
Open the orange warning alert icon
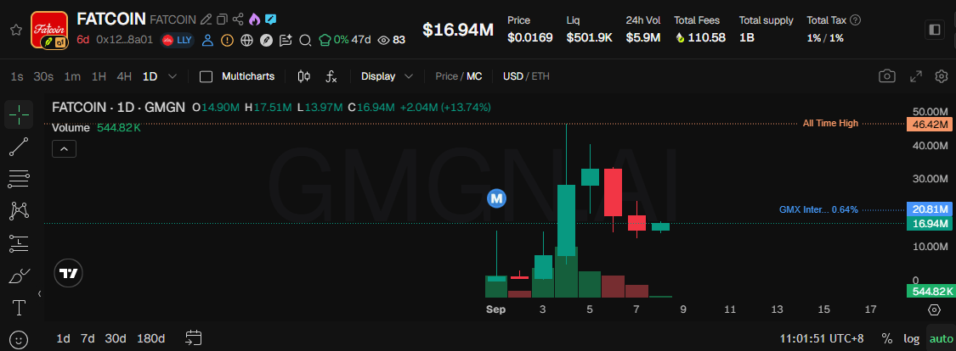[x=227, y=41]
